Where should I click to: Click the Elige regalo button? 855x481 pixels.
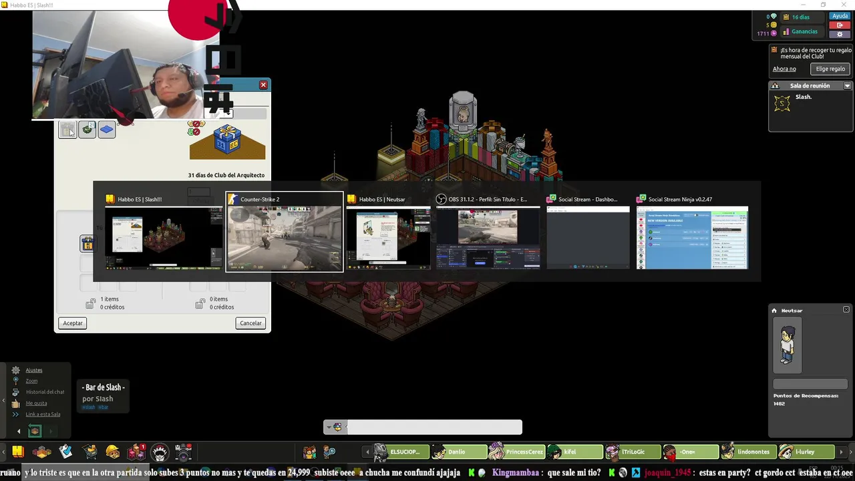pos(830,69)
